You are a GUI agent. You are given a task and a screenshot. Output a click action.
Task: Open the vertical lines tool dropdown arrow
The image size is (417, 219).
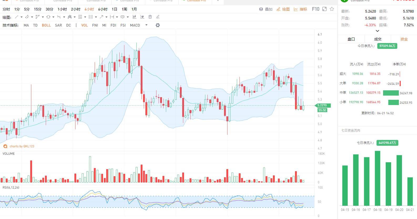(96, 17)
